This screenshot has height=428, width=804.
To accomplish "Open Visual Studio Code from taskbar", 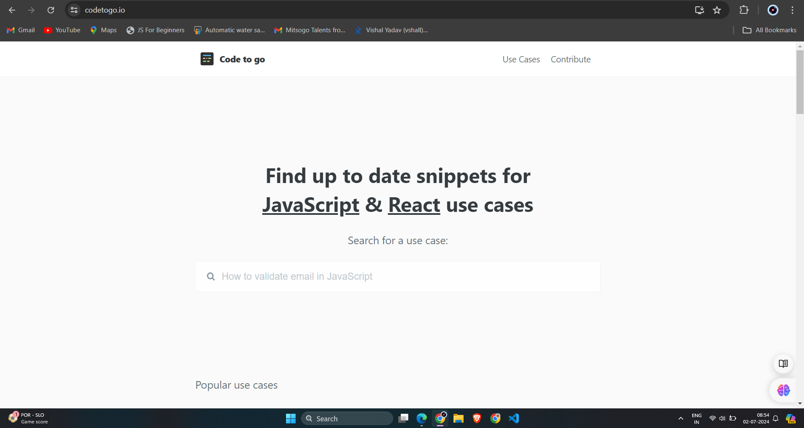I will [514, 418].
